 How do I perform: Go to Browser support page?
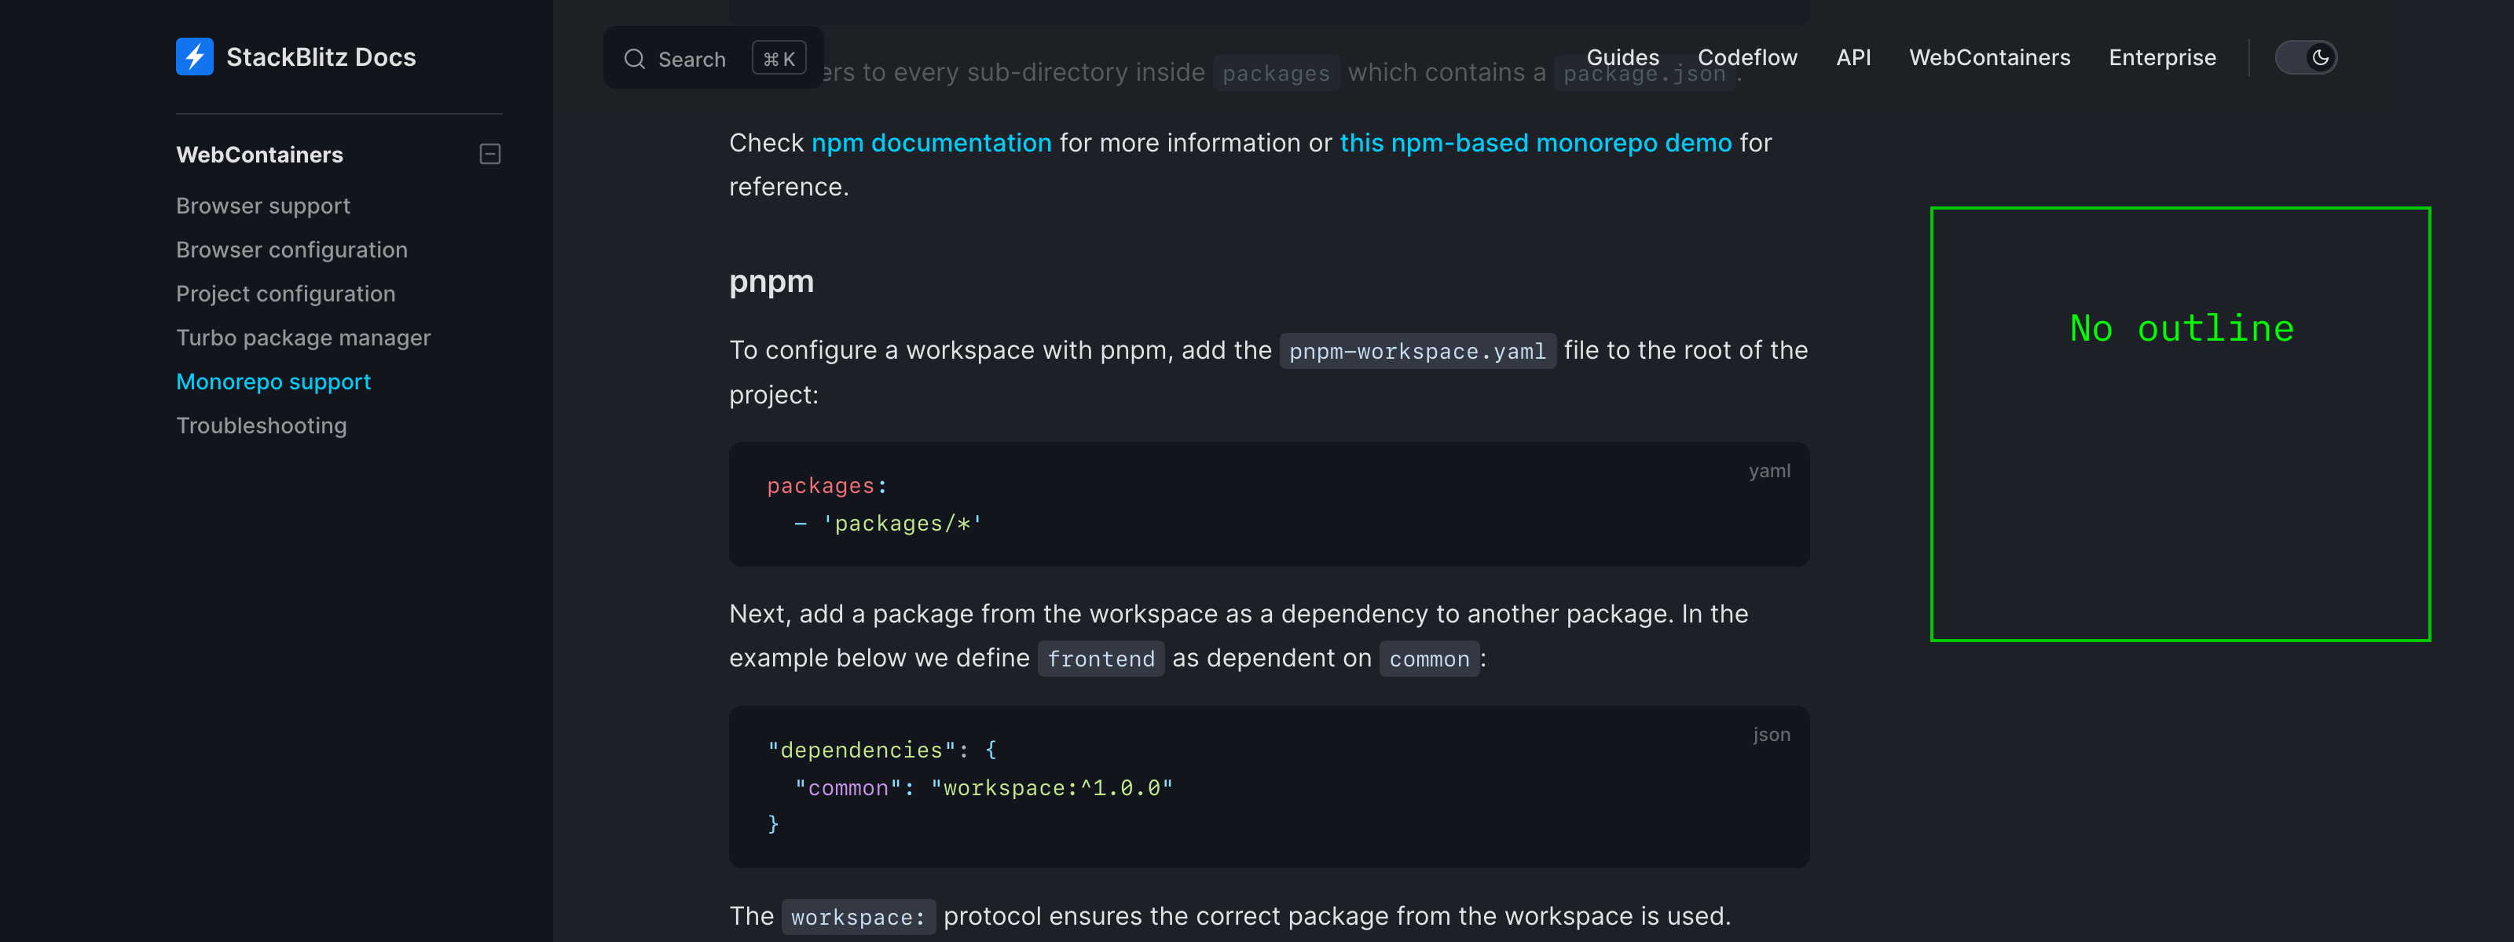coord(262,206)
